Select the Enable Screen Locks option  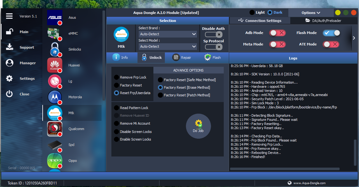click(116, 139)
